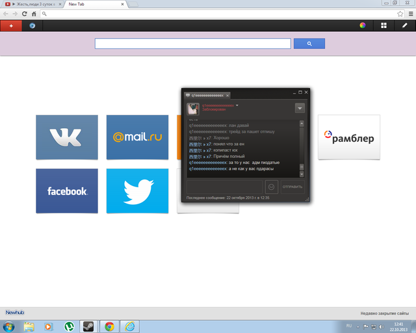The image size is (416, 333).
Task: Click the browser address bar
Action: 222,14
